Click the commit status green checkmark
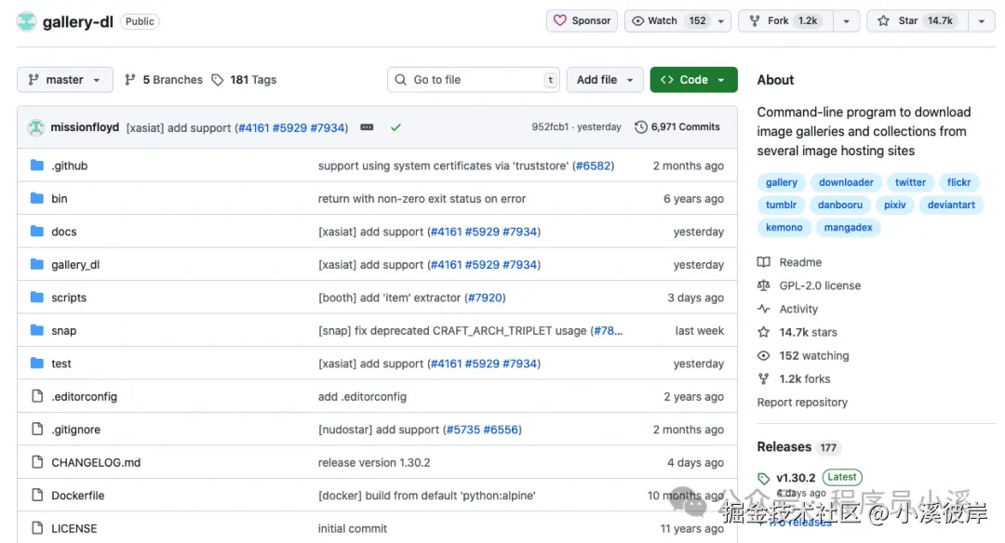This screenshot has height=543, width=1005. pyautogui.click(x=395, y=127)
